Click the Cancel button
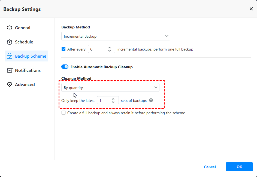 pos(210,167)
